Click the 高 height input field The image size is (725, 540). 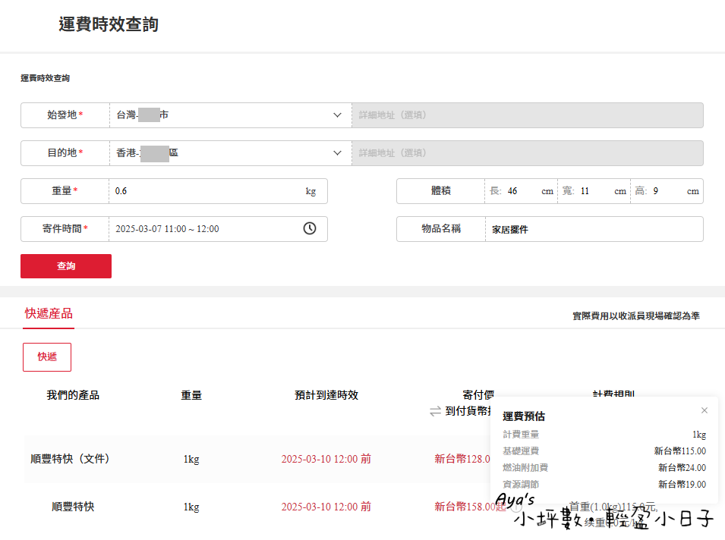pyautogui.click(x=667, y=191)
